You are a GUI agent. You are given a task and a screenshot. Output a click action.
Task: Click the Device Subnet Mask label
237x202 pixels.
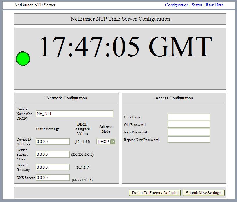[22, 155]
